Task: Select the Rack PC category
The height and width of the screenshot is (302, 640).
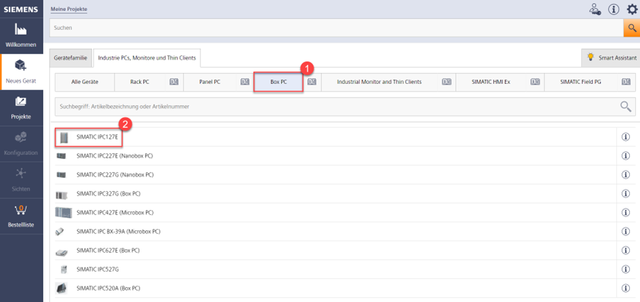Action: (140, 82)
